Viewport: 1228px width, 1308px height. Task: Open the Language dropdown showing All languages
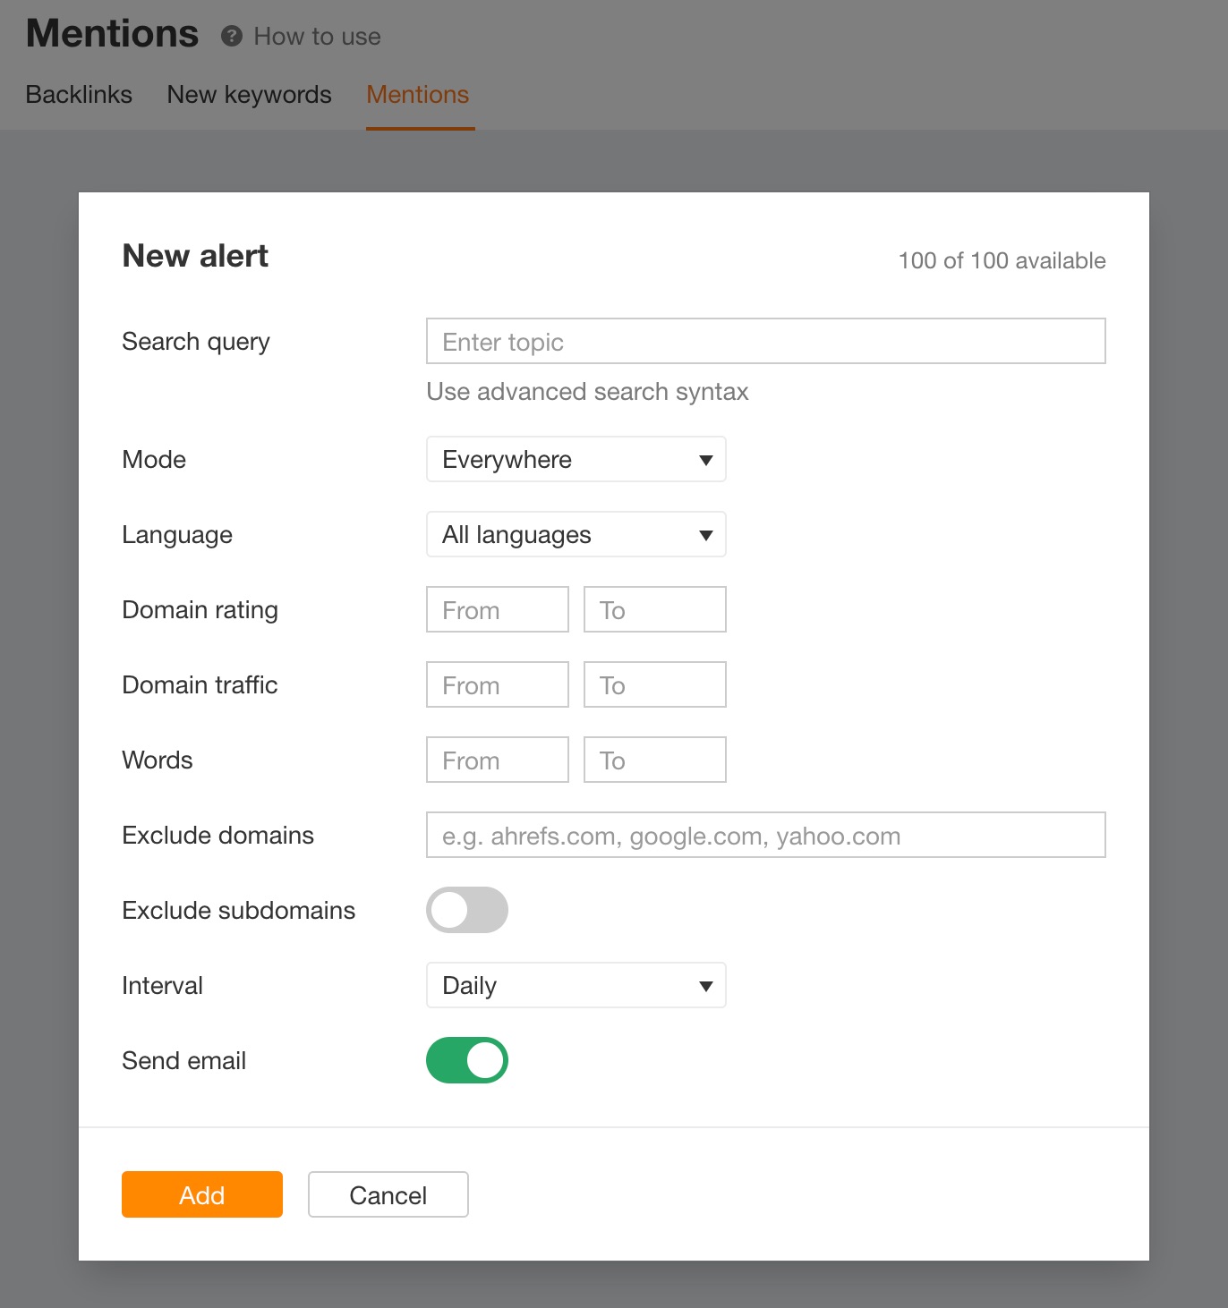click(x=576, y=534)
